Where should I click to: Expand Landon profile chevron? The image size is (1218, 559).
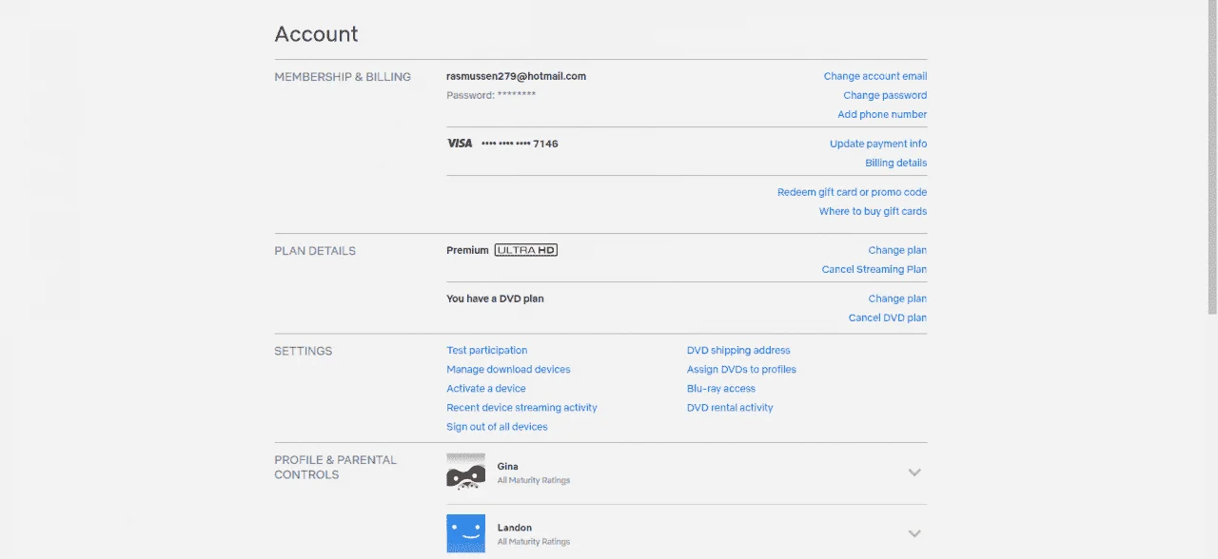click(x=914, y=533)
